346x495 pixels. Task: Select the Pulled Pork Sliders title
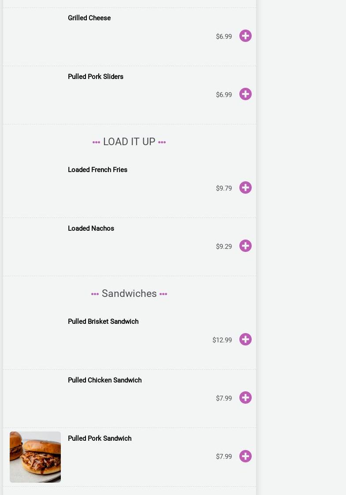pos(95,77)
